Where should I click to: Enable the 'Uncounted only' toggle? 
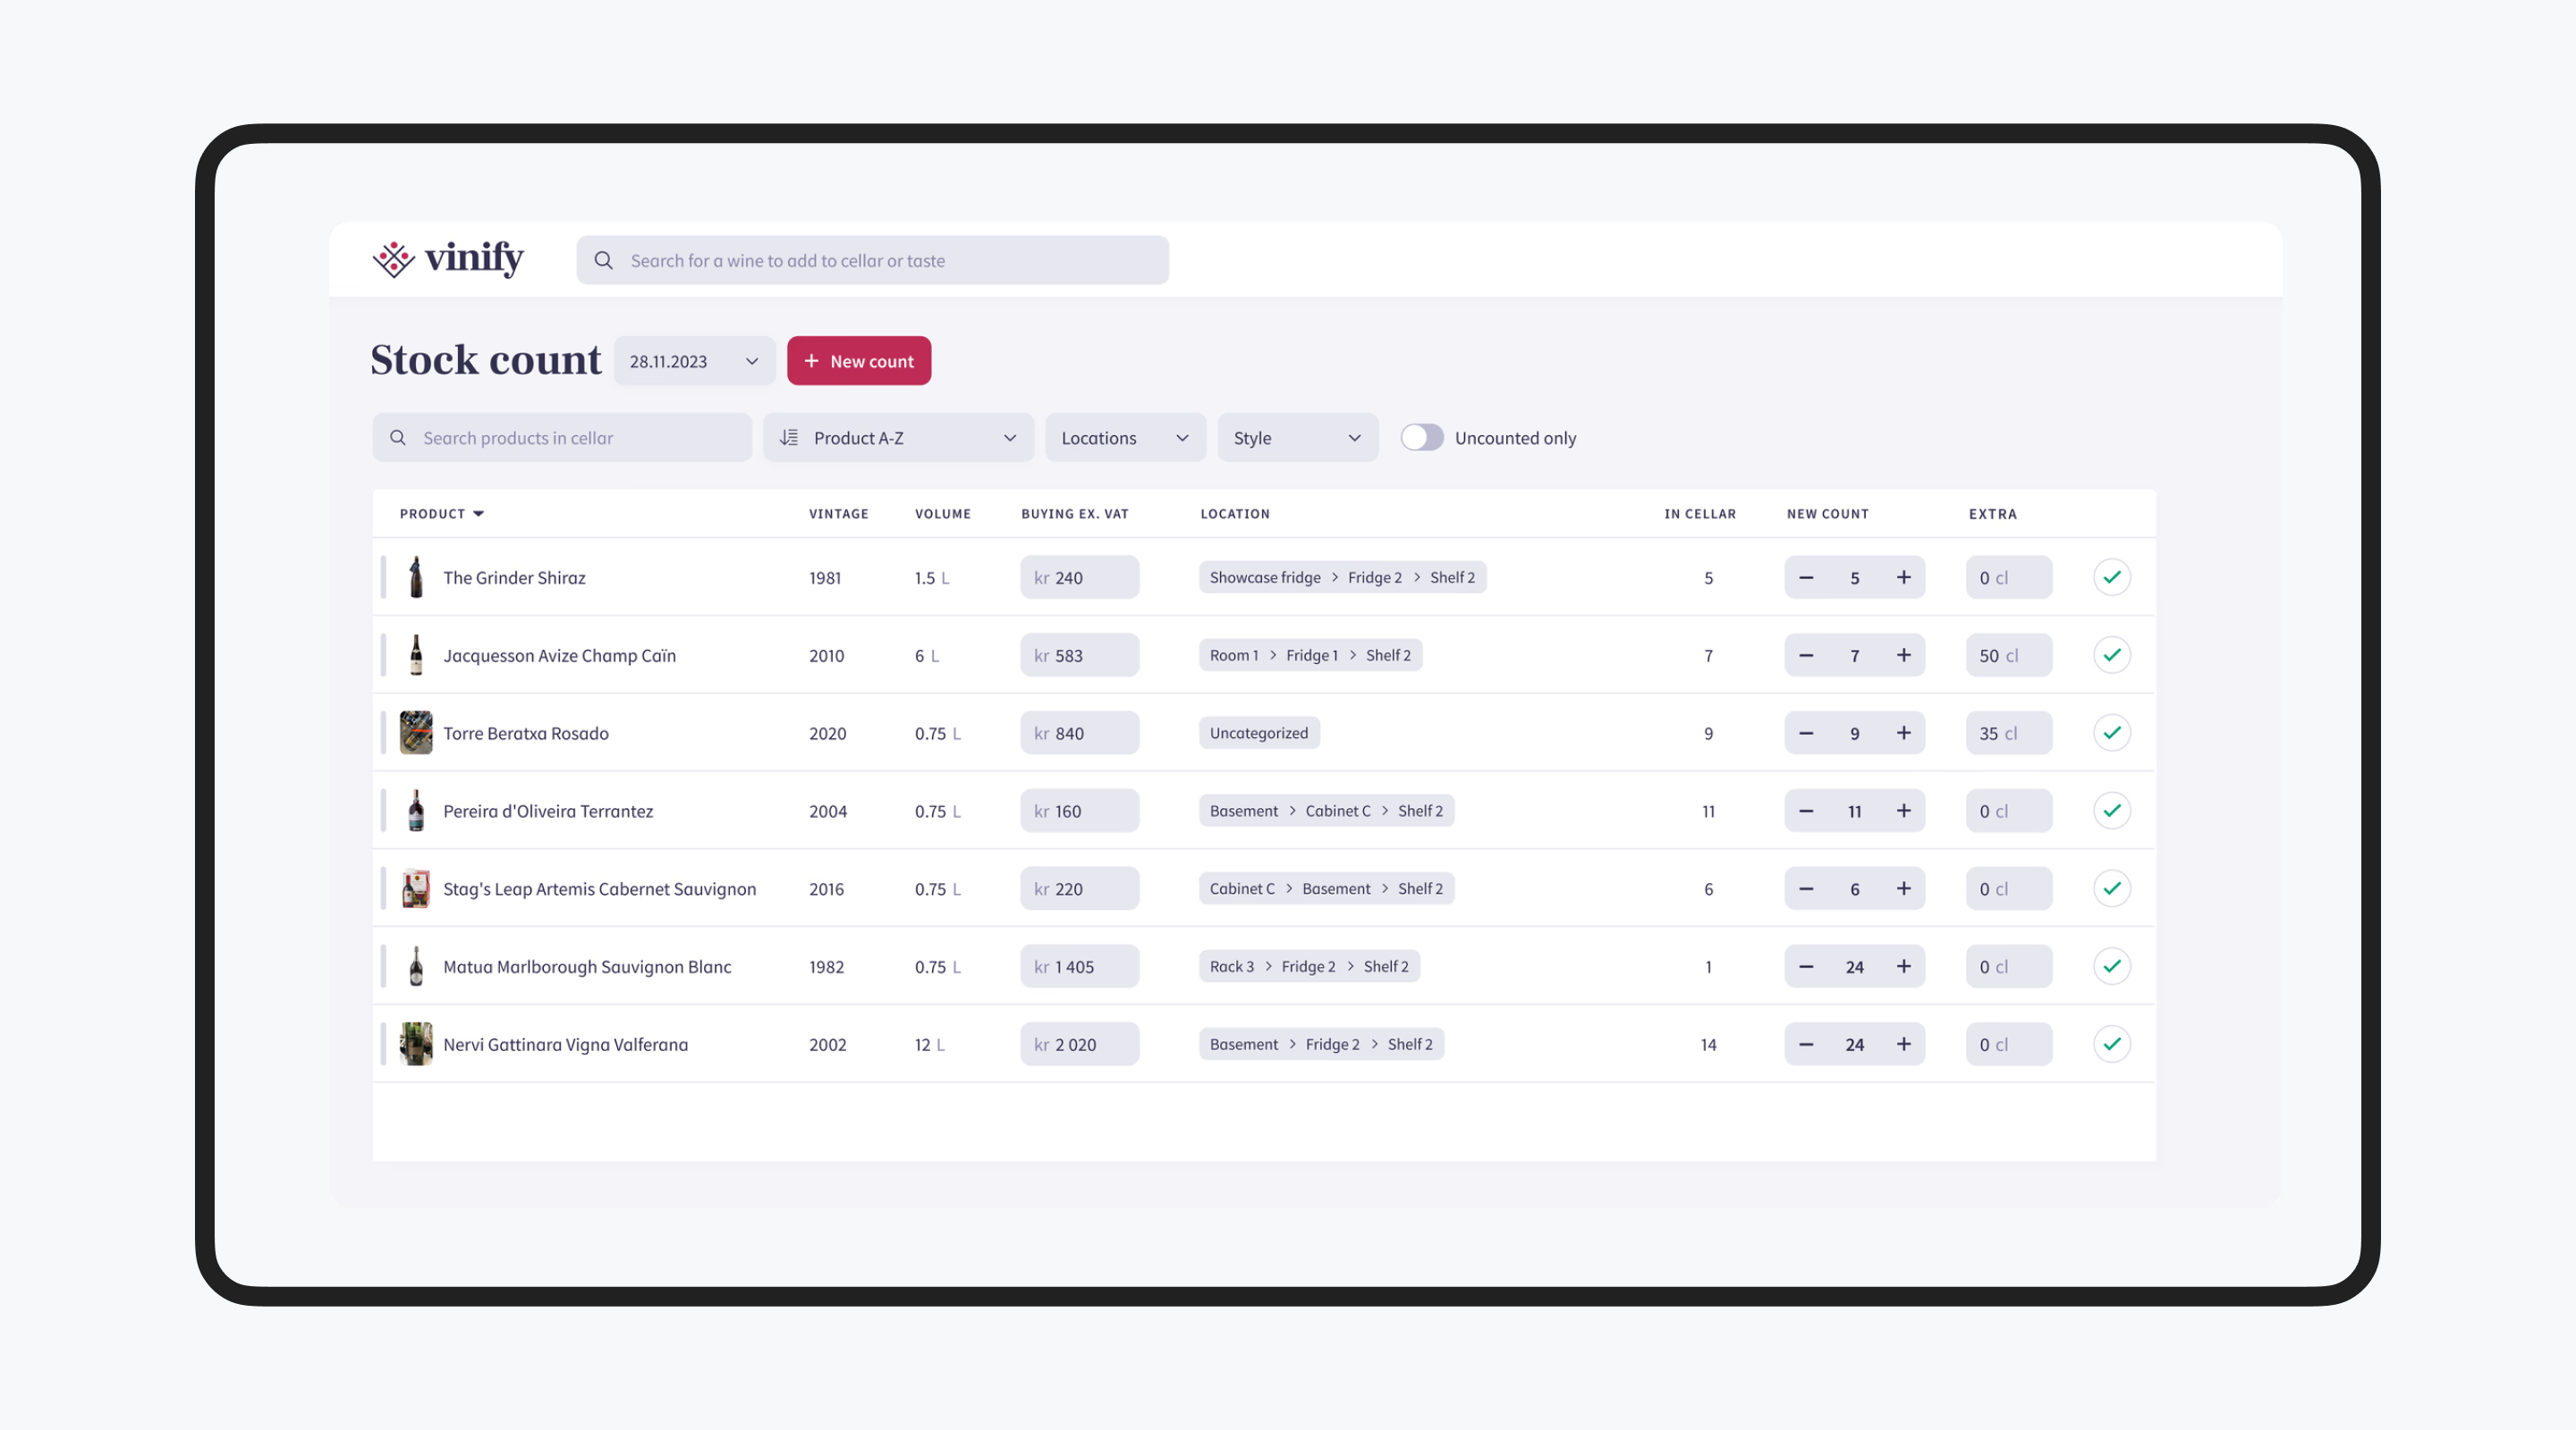[x=1422, y=437]
